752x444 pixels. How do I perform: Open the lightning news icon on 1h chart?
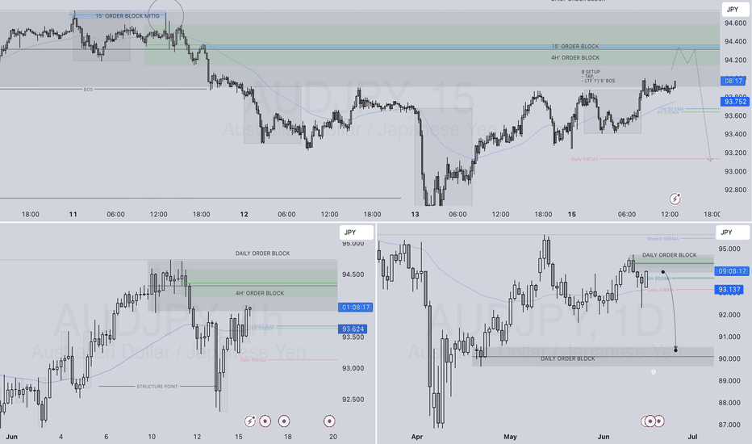pyautogui.click(x=250, y=421)
